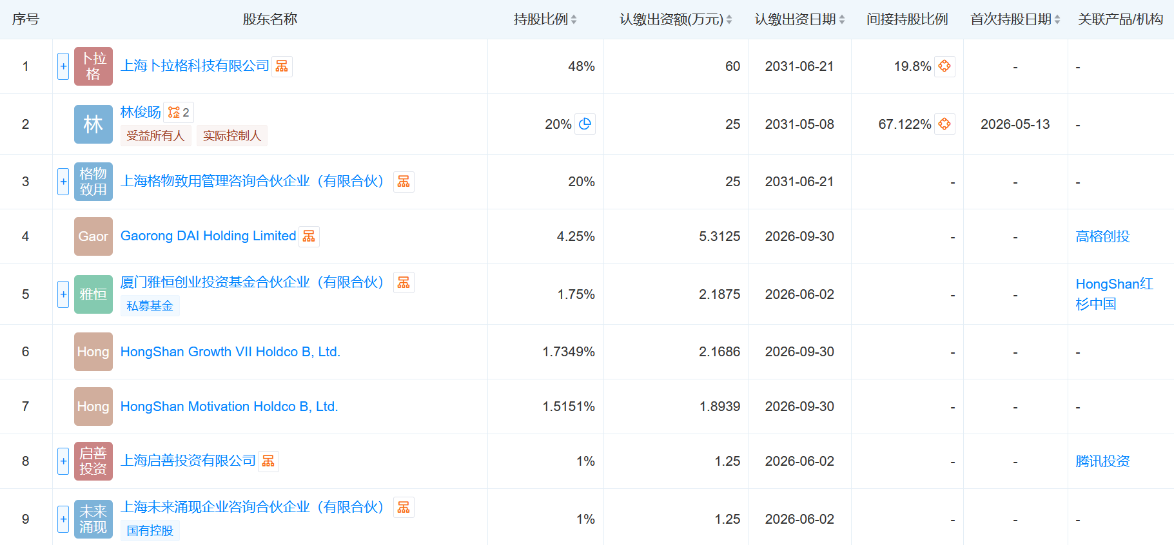
Task: Click the 间接持股比例 column header
Action: pyautogui.click(x=907, y=19)
